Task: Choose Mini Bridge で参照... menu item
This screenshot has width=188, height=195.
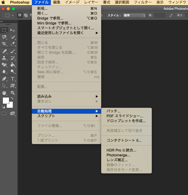Action: [x=67, y=23]
